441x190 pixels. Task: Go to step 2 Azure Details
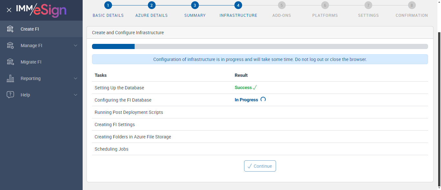[x=151, y=5]
